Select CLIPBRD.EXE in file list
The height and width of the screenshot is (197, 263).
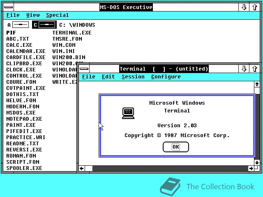click(24, 64)
